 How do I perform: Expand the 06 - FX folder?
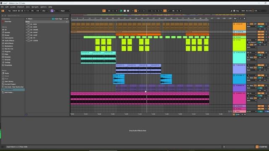pyautogui.click(x=26, y=38)
